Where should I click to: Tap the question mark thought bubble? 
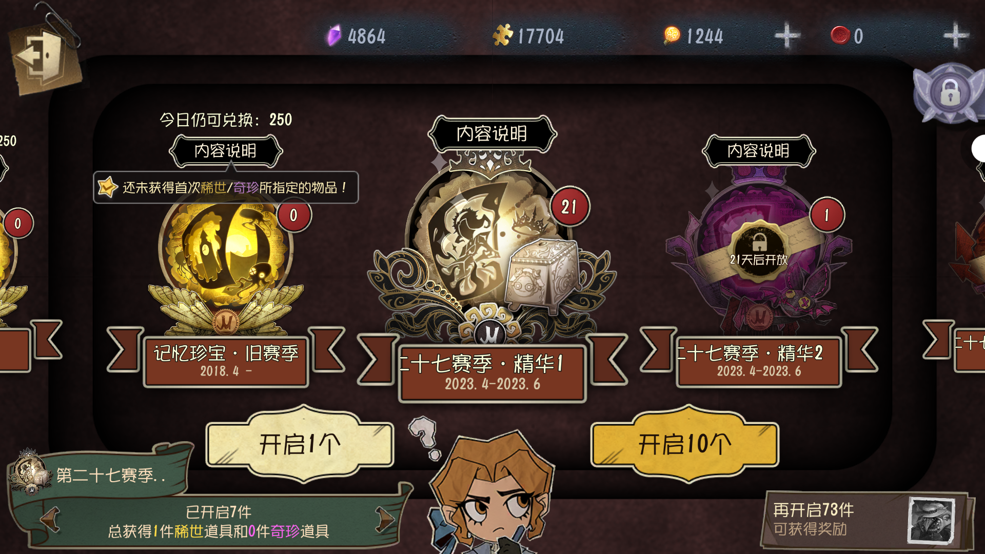point(425,437)
